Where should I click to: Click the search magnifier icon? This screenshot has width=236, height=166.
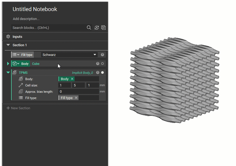click(89, 28)
